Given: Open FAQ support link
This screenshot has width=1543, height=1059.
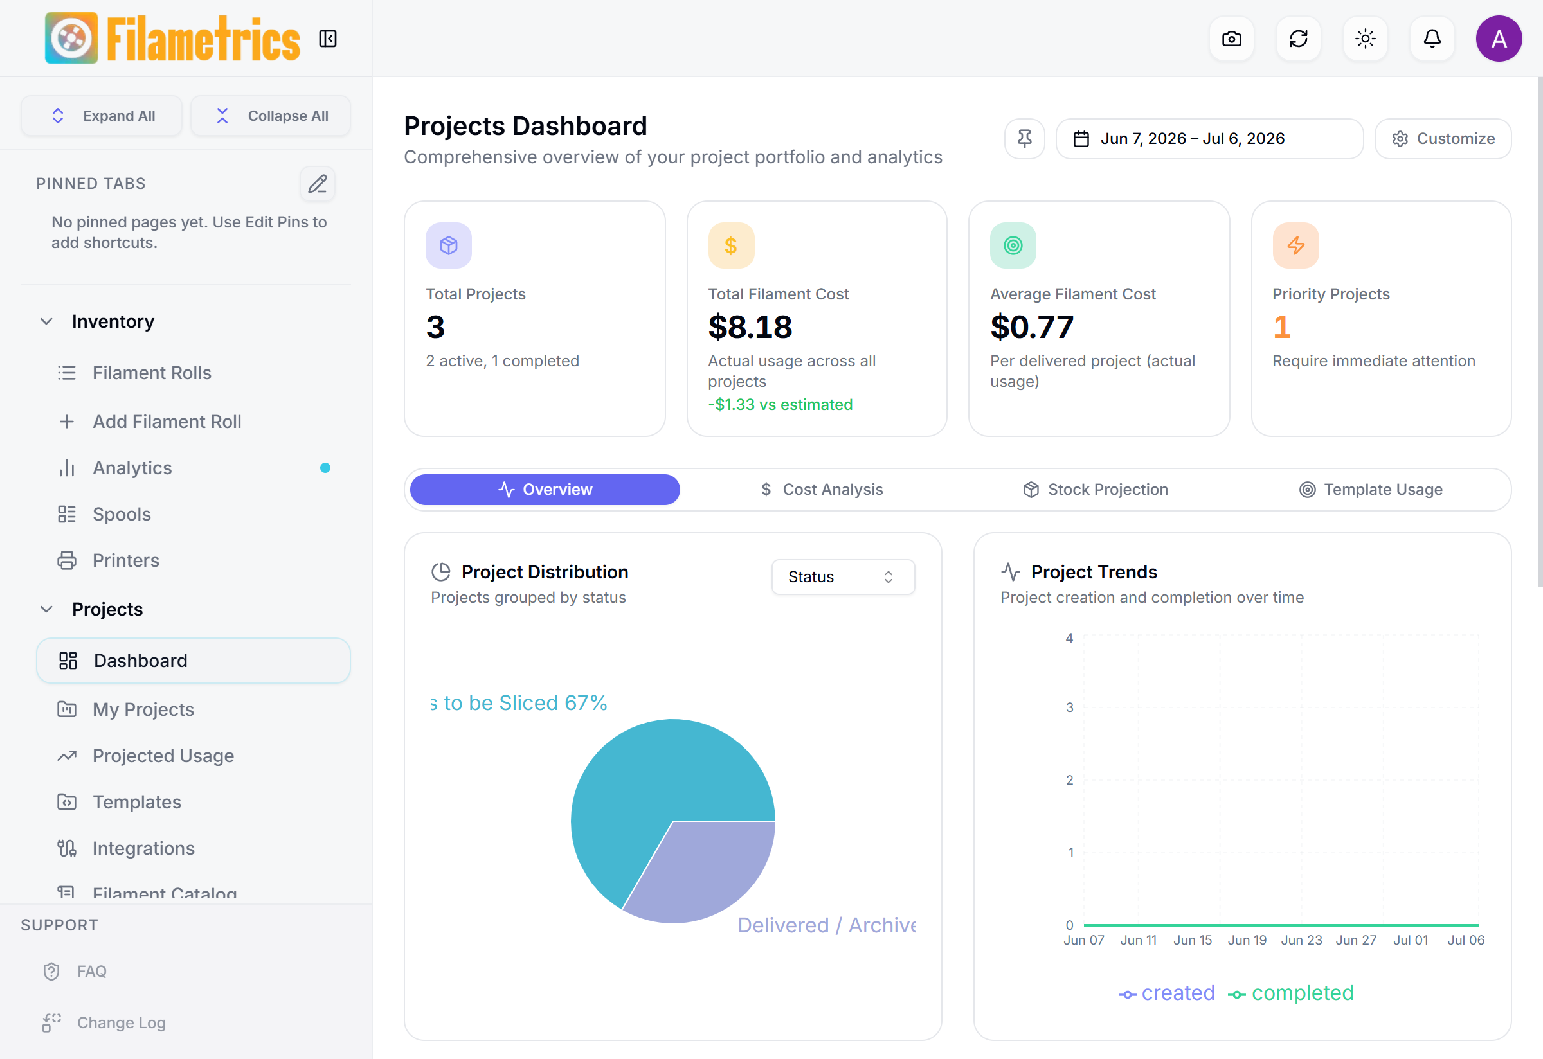Looking at the screenshot, I should click(74, 972).
